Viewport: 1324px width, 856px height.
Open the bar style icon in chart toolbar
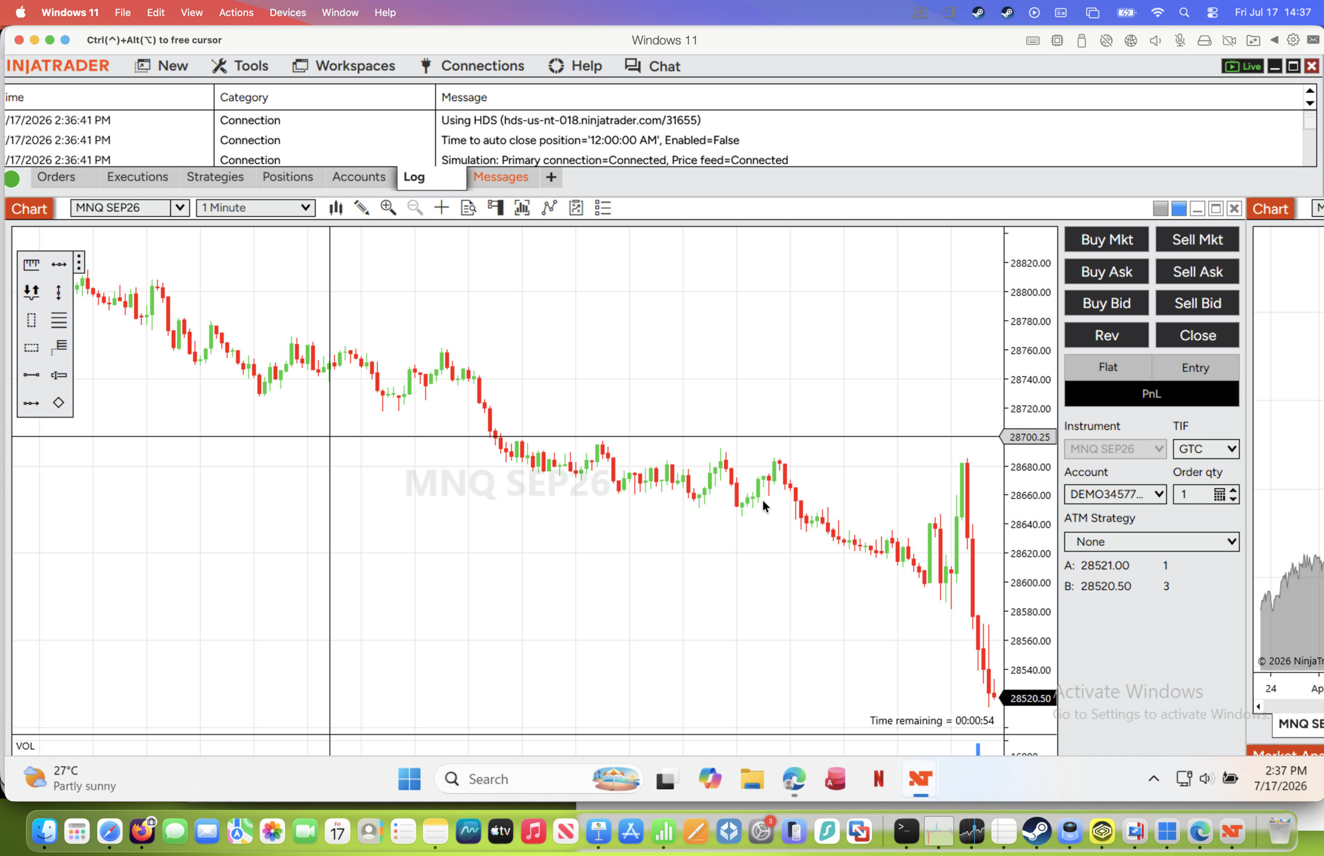pyautogui.click(x=336, y=208)
